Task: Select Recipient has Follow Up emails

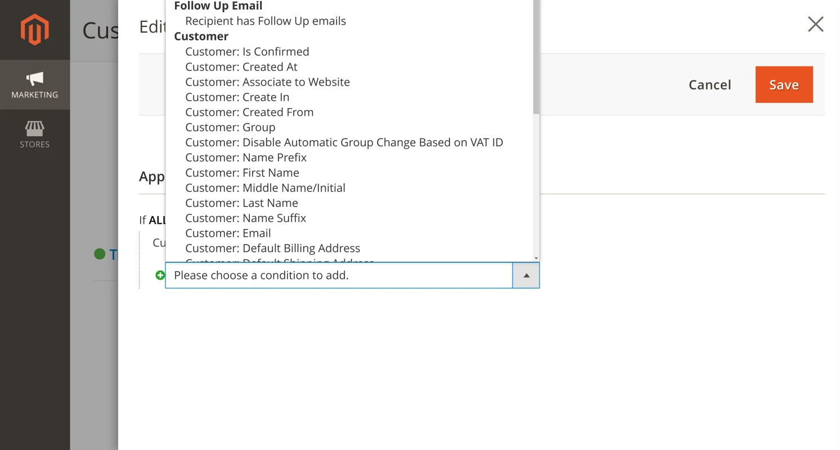Action: 265,21
